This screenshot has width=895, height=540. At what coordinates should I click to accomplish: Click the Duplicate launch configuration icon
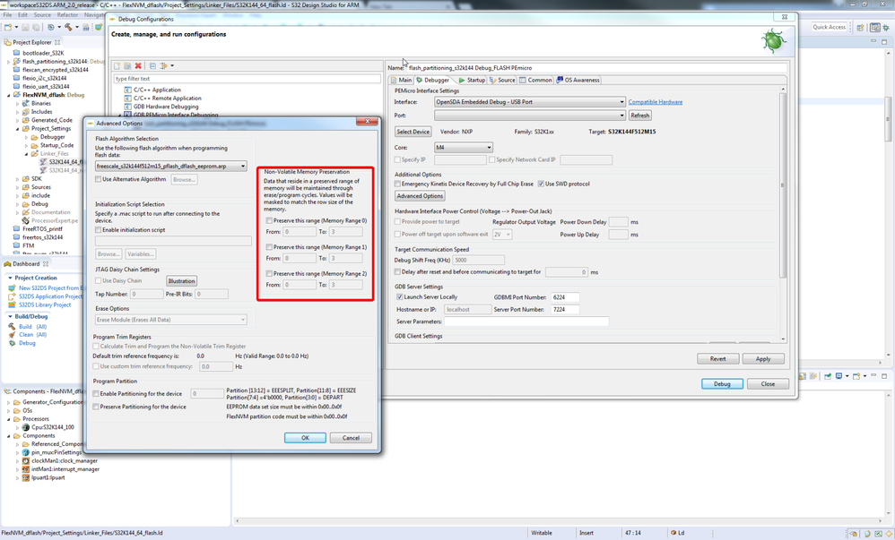click(127, 65)
